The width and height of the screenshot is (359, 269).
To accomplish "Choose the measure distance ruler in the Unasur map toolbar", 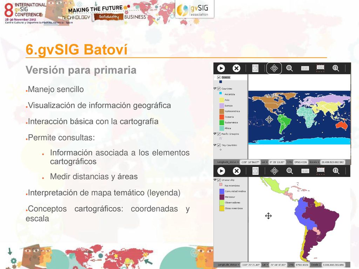I will [305, 171].
